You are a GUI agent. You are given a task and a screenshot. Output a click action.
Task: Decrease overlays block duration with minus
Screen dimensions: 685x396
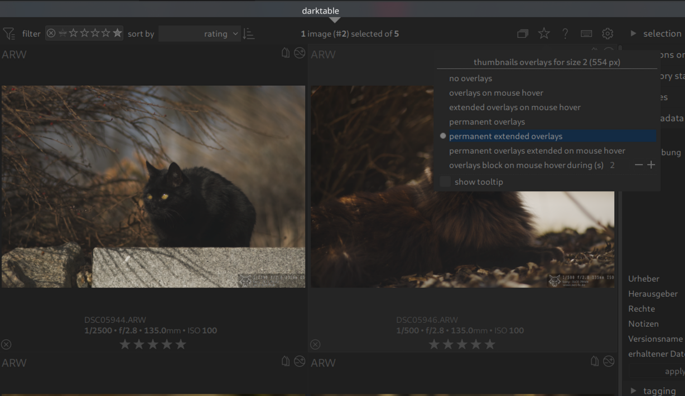click(x=639, y=165)
